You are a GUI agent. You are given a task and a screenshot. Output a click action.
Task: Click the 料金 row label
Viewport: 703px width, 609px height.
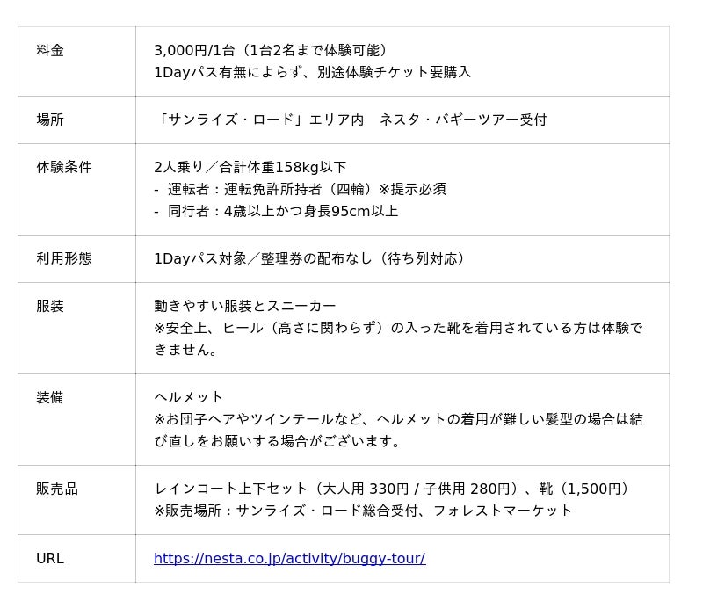tap(50, 51)
